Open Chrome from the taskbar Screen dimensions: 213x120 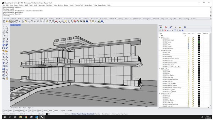click(x=26, y=117)
